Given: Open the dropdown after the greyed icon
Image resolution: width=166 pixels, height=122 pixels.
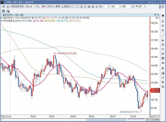Looking at the screenshot, I should pyautogui.click(x=77, y=7).
